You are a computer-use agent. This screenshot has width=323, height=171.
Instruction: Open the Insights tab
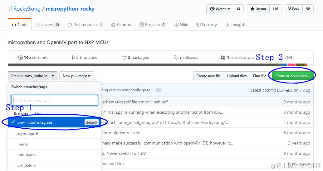point(235,25)
